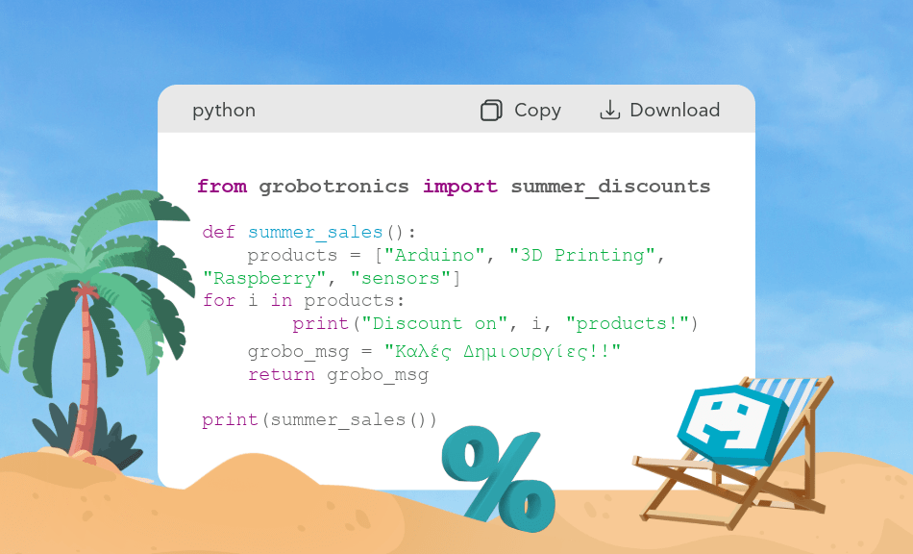The width and height of the screenshot is (913, 554).
Task: Click the "for i in products:" line
Action: tap(304, 301)
